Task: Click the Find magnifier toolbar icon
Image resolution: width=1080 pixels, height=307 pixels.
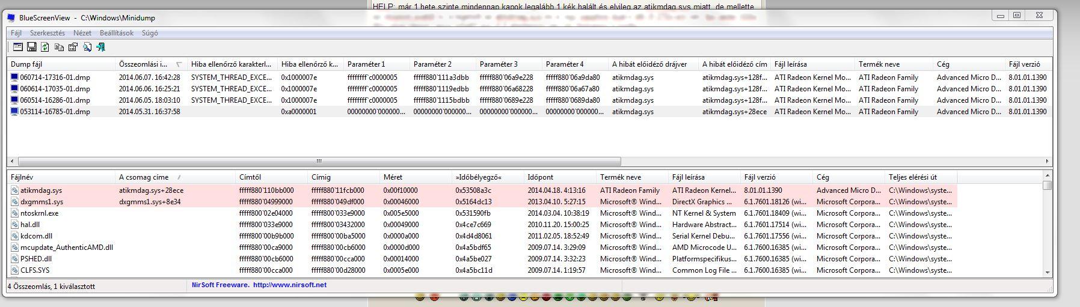Action: 87,47
